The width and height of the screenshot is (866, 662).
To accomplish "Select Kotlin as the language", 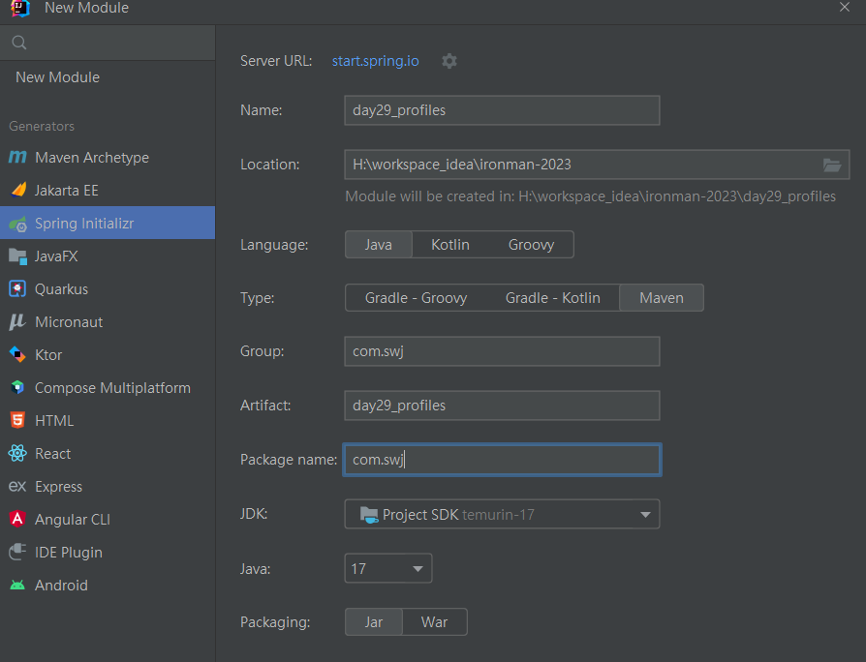I will click(x=450, y=245).
